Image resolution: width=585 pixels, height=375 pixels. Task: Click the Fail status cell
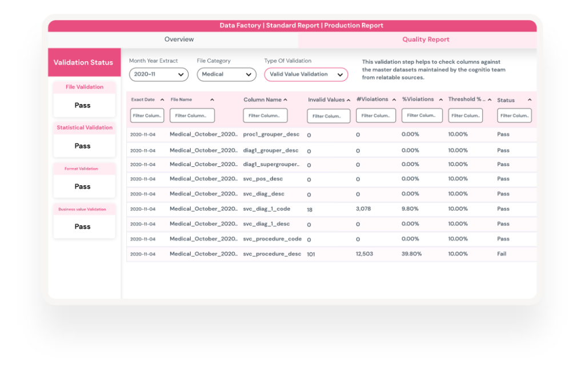[502, 254]
